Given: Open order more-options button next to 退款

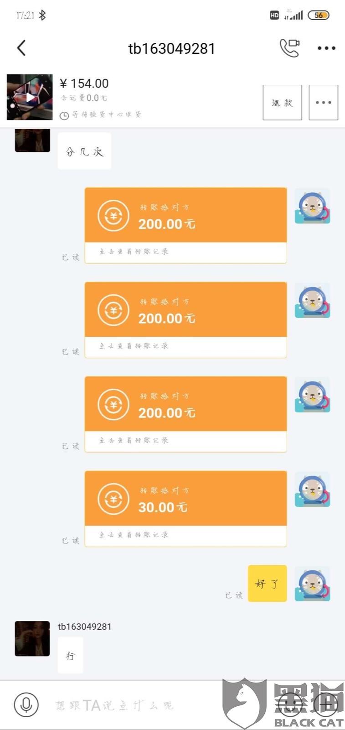Looking at the screenshot, I should point(324,103).
